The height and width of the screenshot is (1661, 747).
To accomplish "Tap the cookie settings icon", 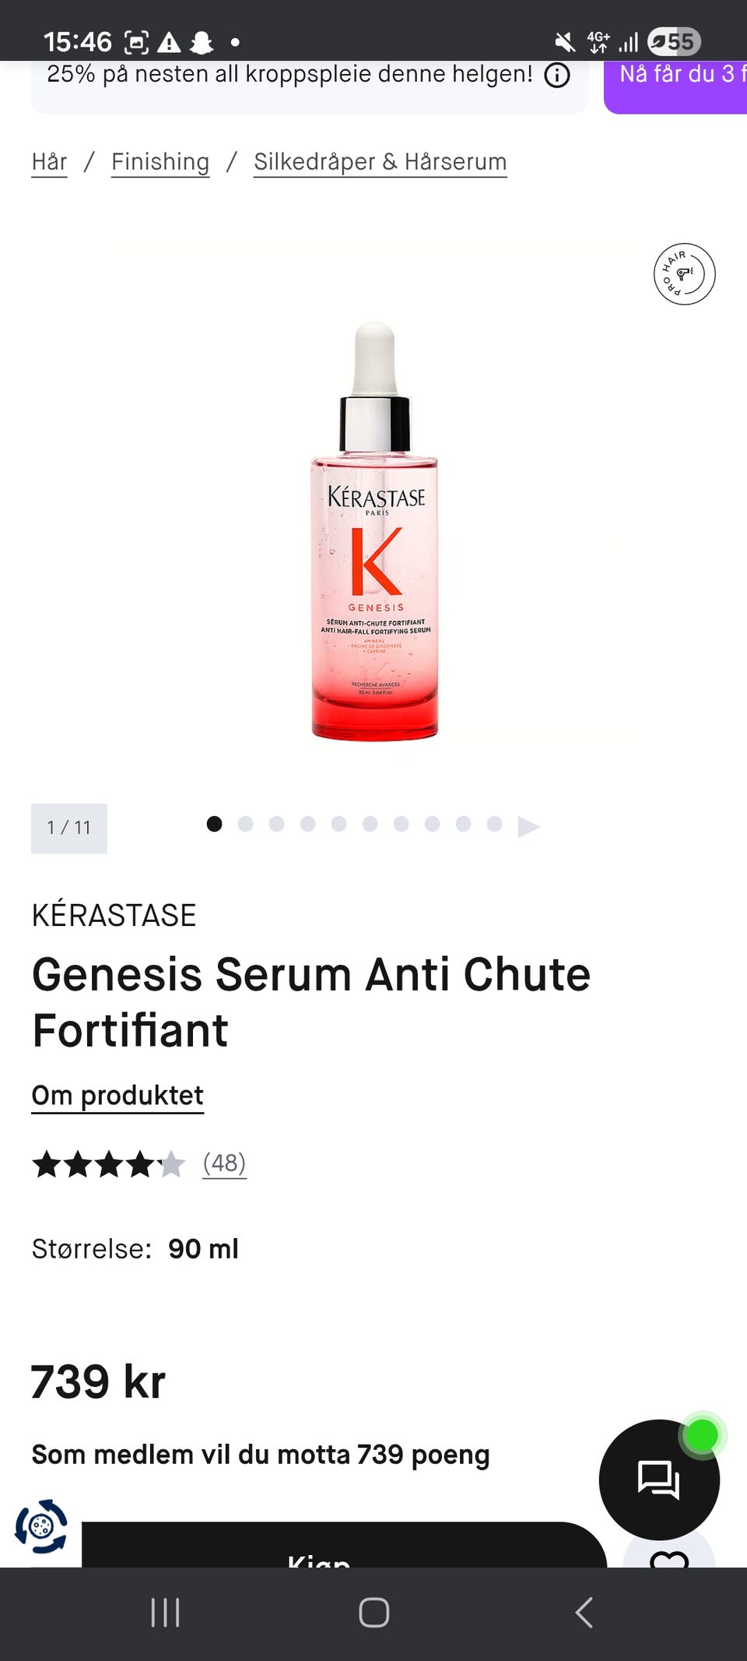I will 41,1526.
